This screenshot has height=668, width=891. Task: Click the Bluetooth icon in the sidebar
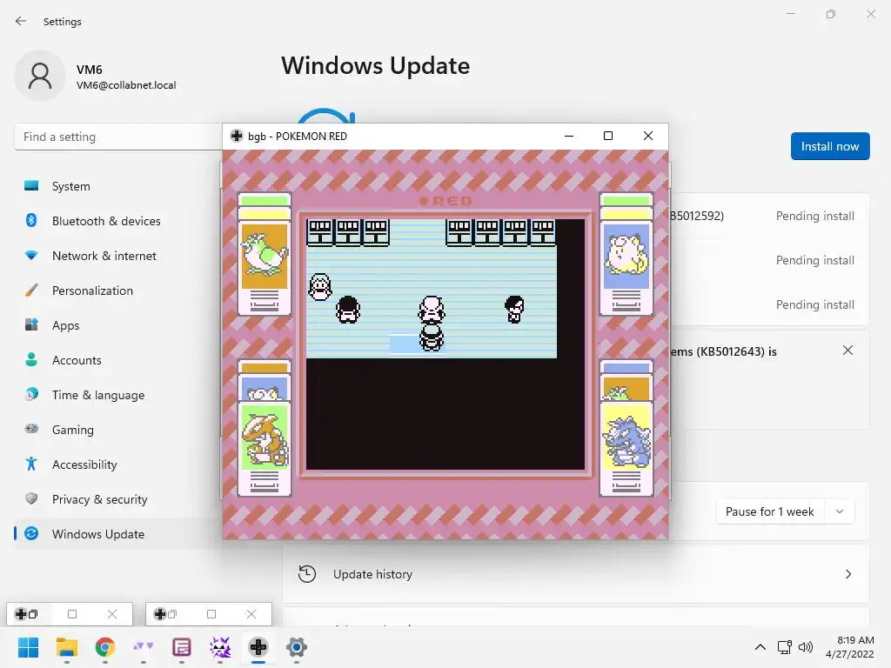coord(31,220)
